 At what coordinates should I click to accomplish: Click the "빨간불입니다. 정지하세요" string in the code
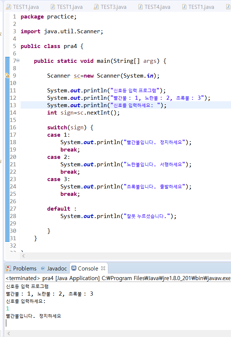coord(154,142)
